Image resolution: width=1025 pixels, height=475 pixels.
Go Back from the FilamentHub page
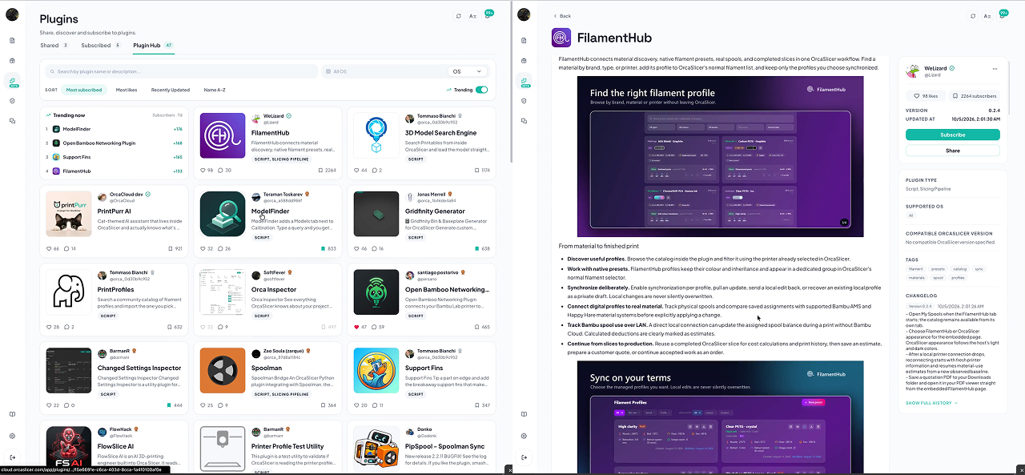562,16
